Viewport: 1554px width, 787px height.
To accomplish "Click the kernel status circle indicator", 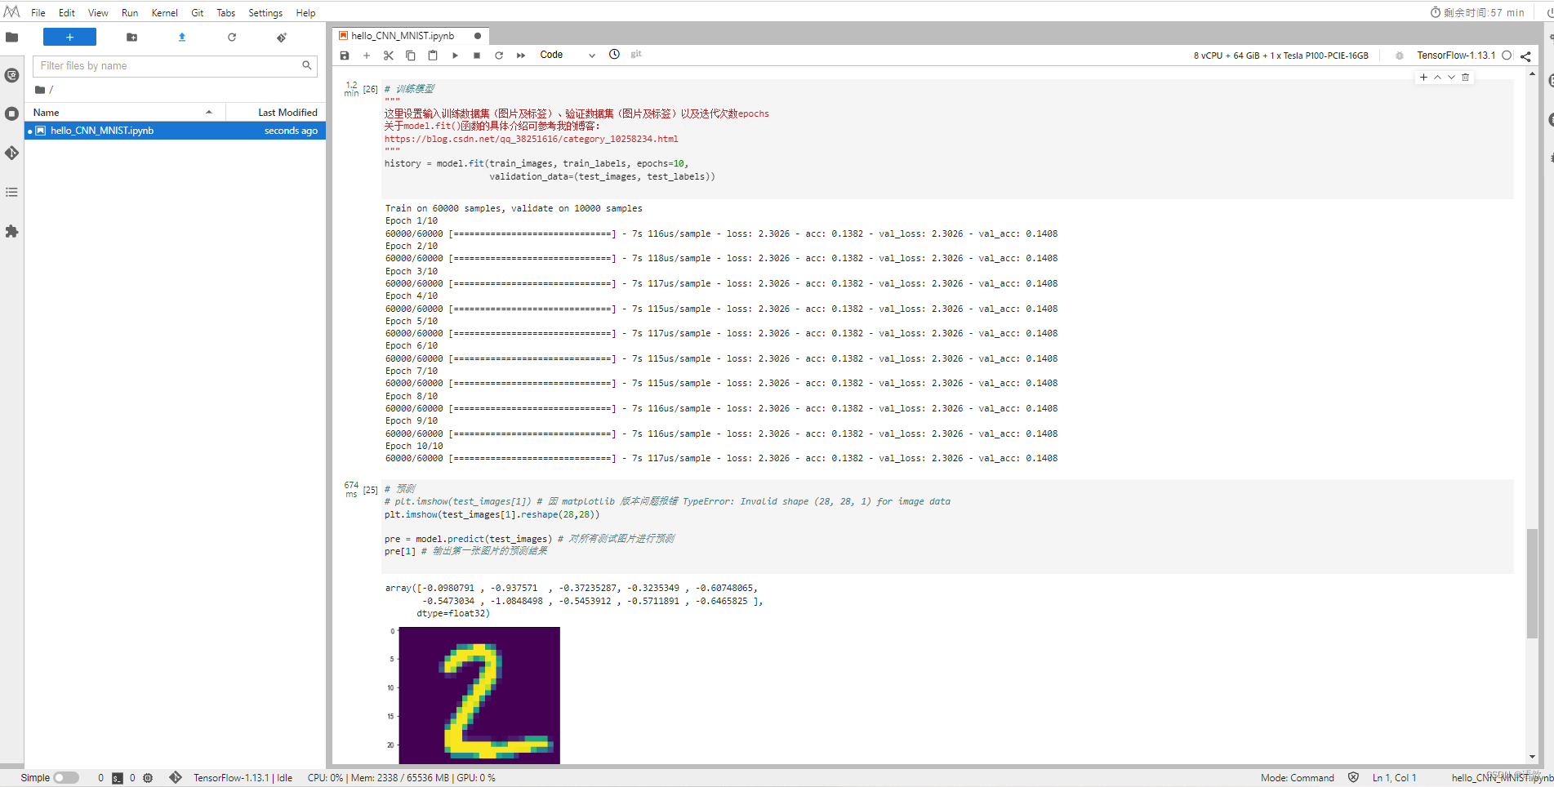I will [1507, 56].
